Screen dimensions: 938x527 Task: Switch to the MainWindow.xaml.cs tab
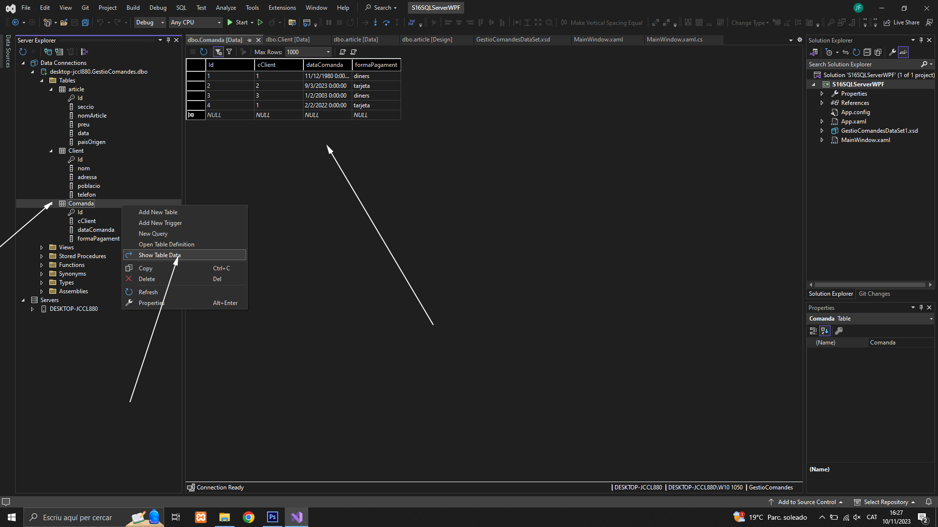(x=674, y=40)
